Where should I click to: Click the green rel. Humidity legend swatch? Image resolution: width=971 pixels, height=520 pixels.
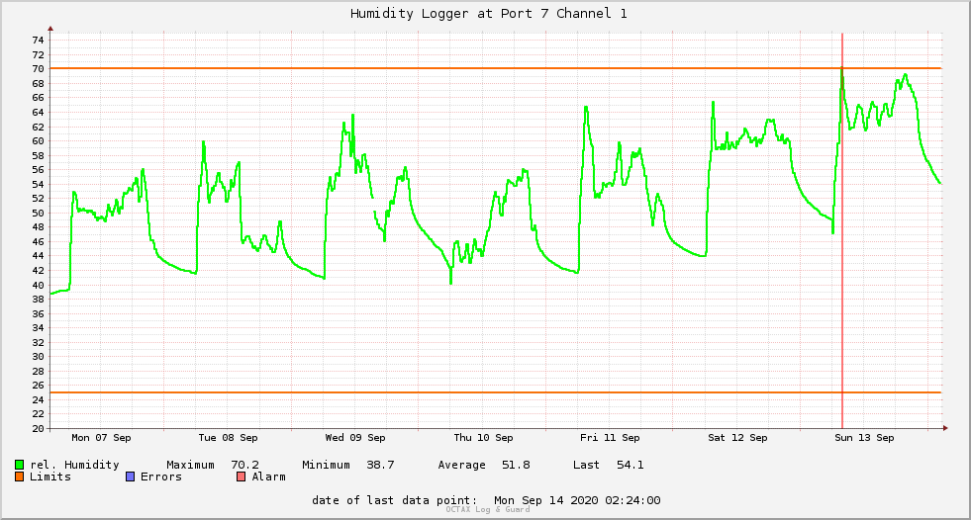point(19,465)
